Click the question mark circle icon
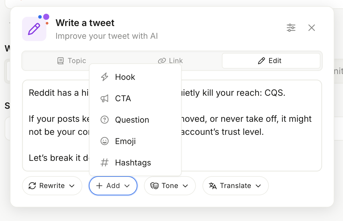Viewport: 343px width, 221px height. click(104, 120)
